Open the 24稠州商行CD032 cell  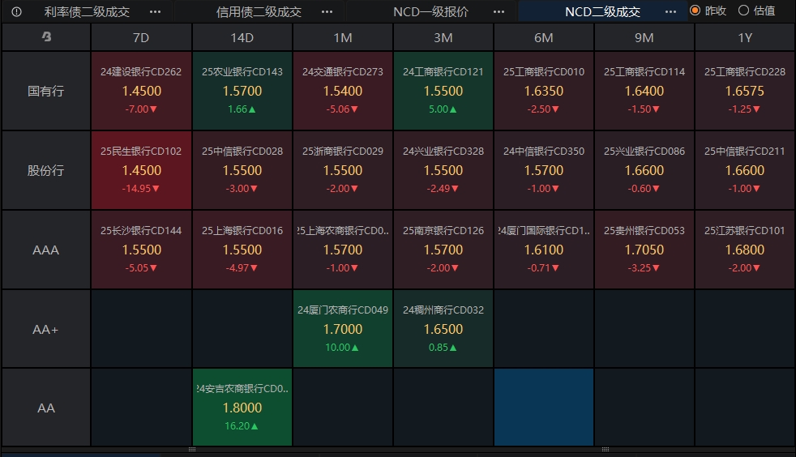443,329
